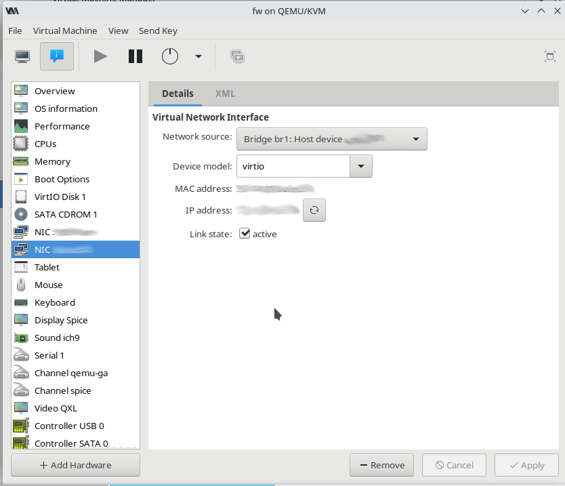Select Video QXL entry

[x=76, y=408]
